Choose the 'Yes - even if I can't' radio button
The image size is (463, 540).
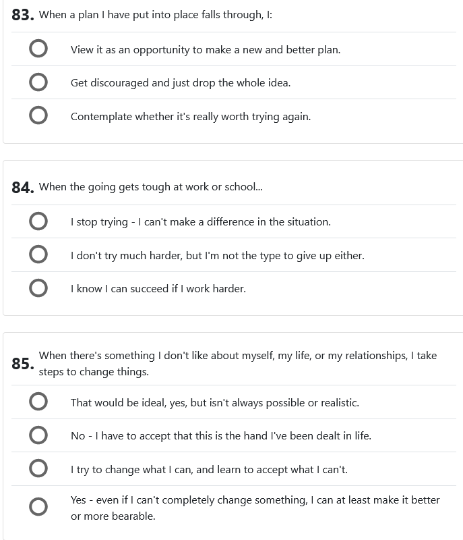click(x=38, y=507)
